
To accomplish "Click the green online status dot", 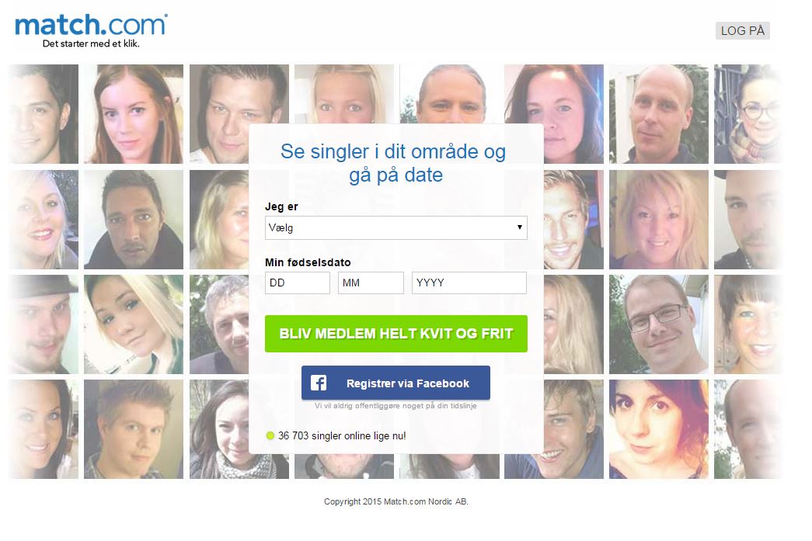I will coord(270,435).
